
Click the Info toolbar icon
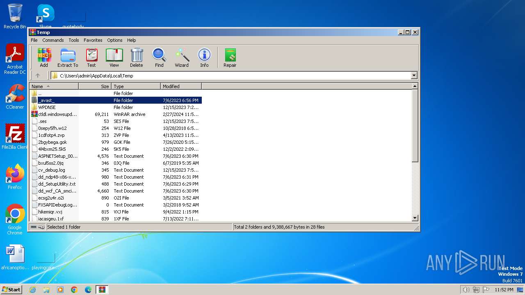[204, 57]
